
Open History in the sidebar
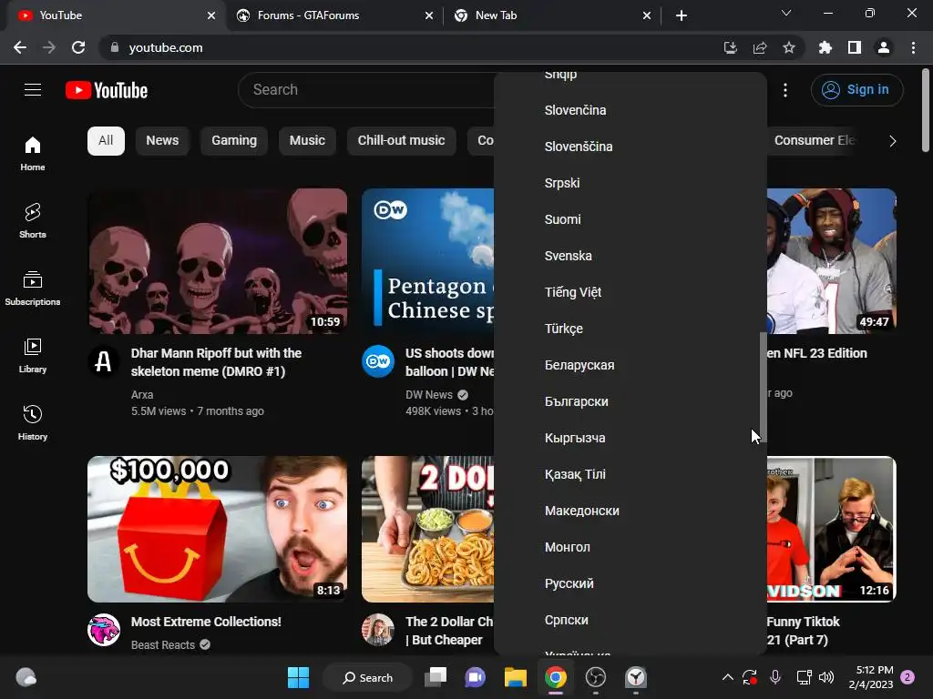(33, 422)
